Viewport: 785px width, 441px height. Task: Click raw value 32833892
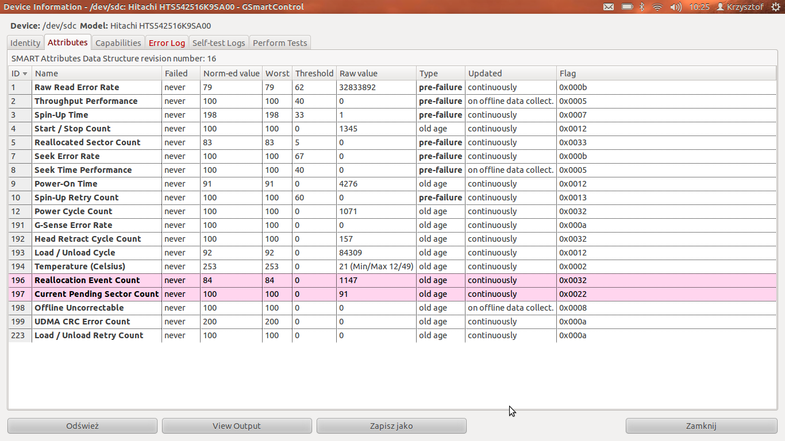(x=357, y=87)
